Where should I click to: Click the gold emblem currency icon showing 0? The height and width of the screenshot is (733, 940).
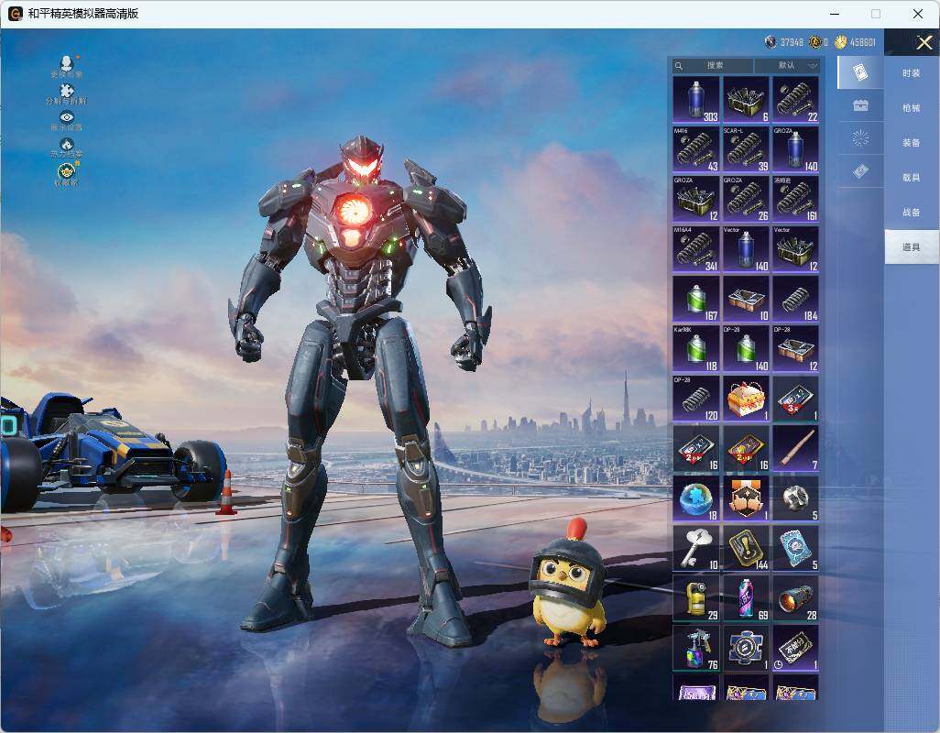point(814,41)
